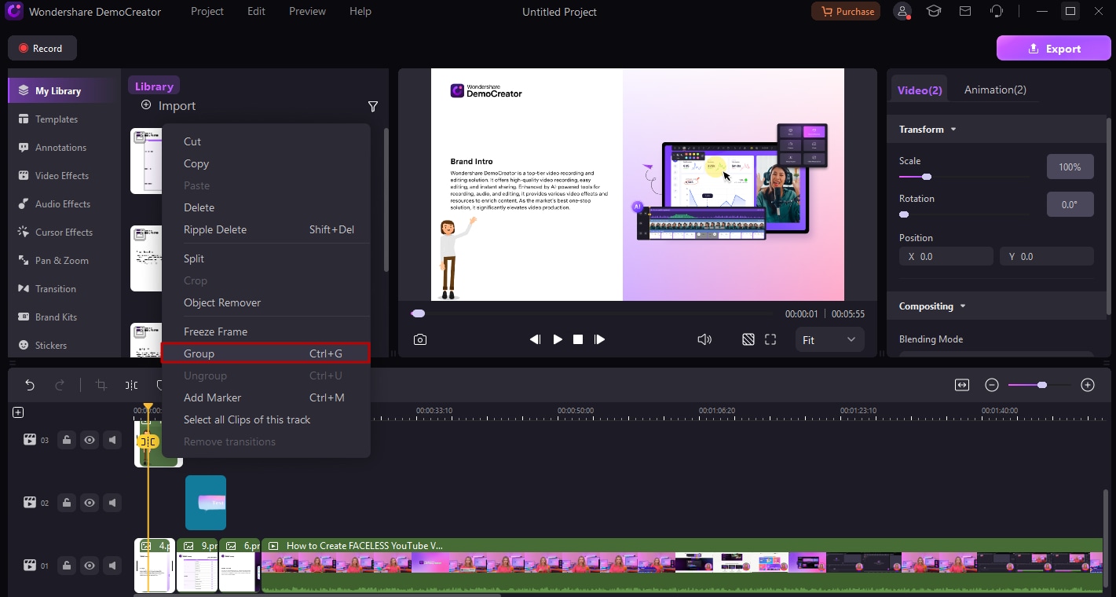The image size is (1116, 597).
Task: Fit the timeline to window width
Action: [962, 385]
